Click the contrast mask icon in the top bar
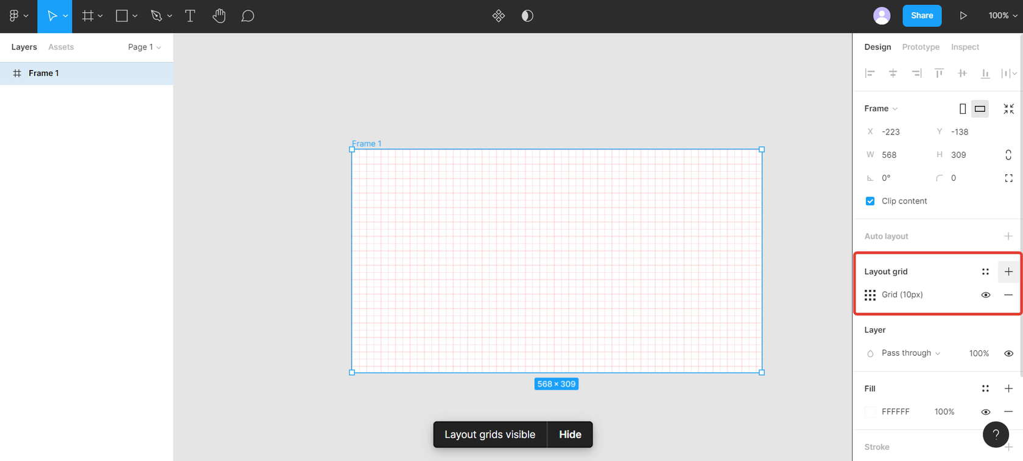The image size is (1023, 461). coord(527,16)
